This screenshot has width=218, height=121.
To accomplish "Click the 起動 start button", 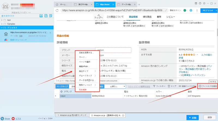I will [x=193, y=117].
